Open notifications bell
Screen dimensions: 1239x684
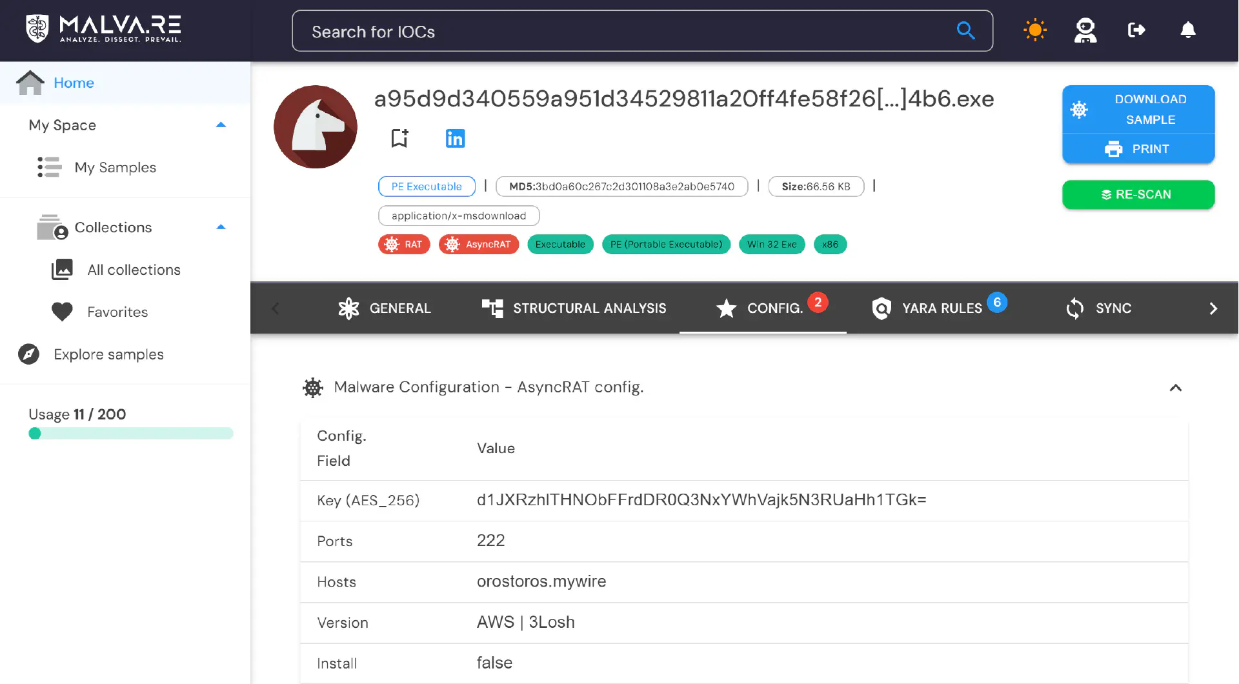(x=1188, y=30)
